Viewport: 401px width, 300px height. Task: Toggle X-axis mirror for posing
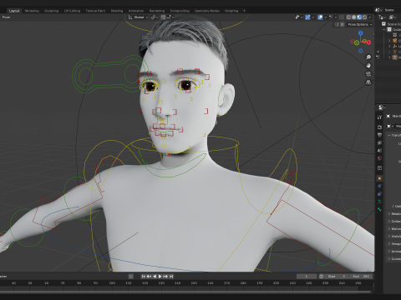click(343, 24)
